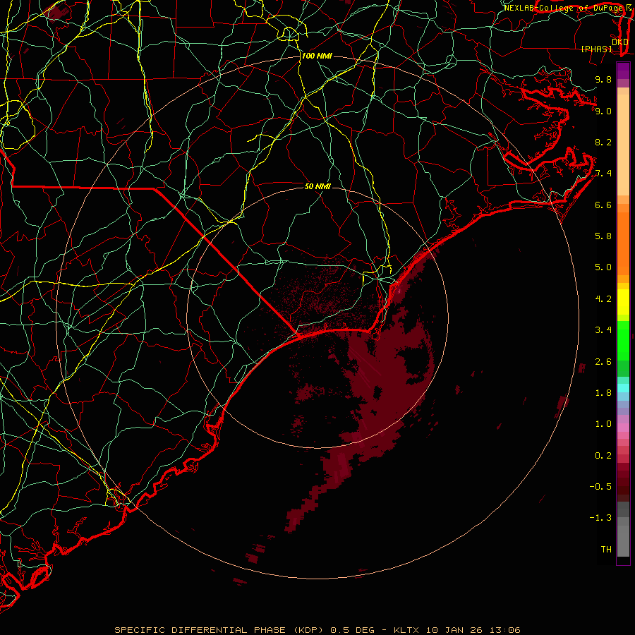Click "(KDP)" in the bottom caption
Image resolution: width=635 pixels, height=635 pixels.
pos(308,630)
